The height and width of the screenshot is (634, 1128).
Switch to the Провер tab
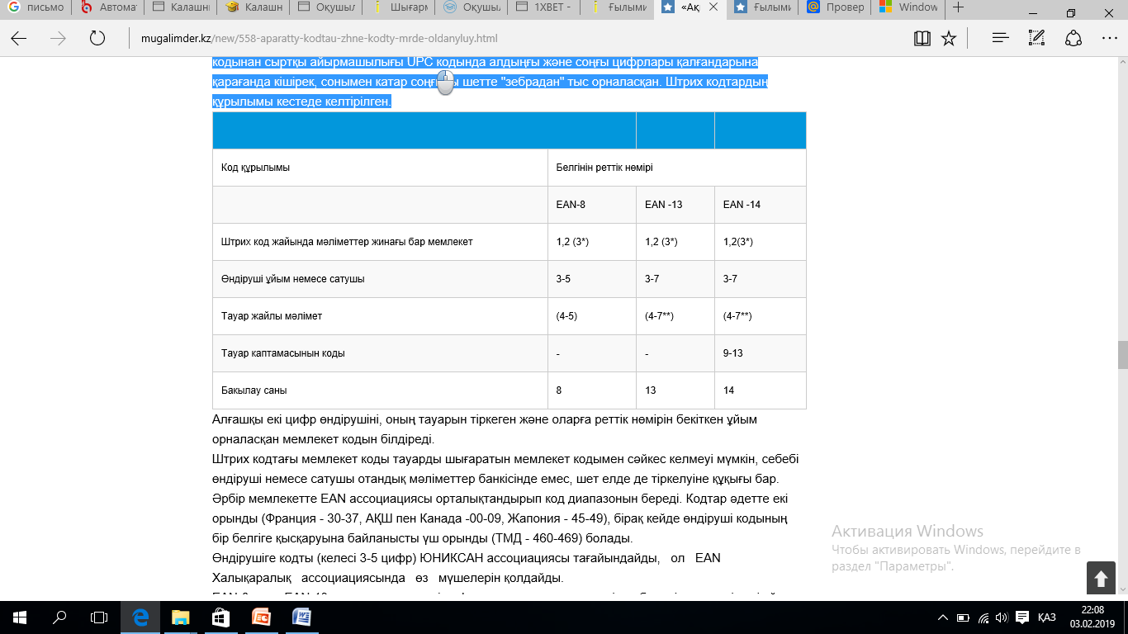pos(836,7)
